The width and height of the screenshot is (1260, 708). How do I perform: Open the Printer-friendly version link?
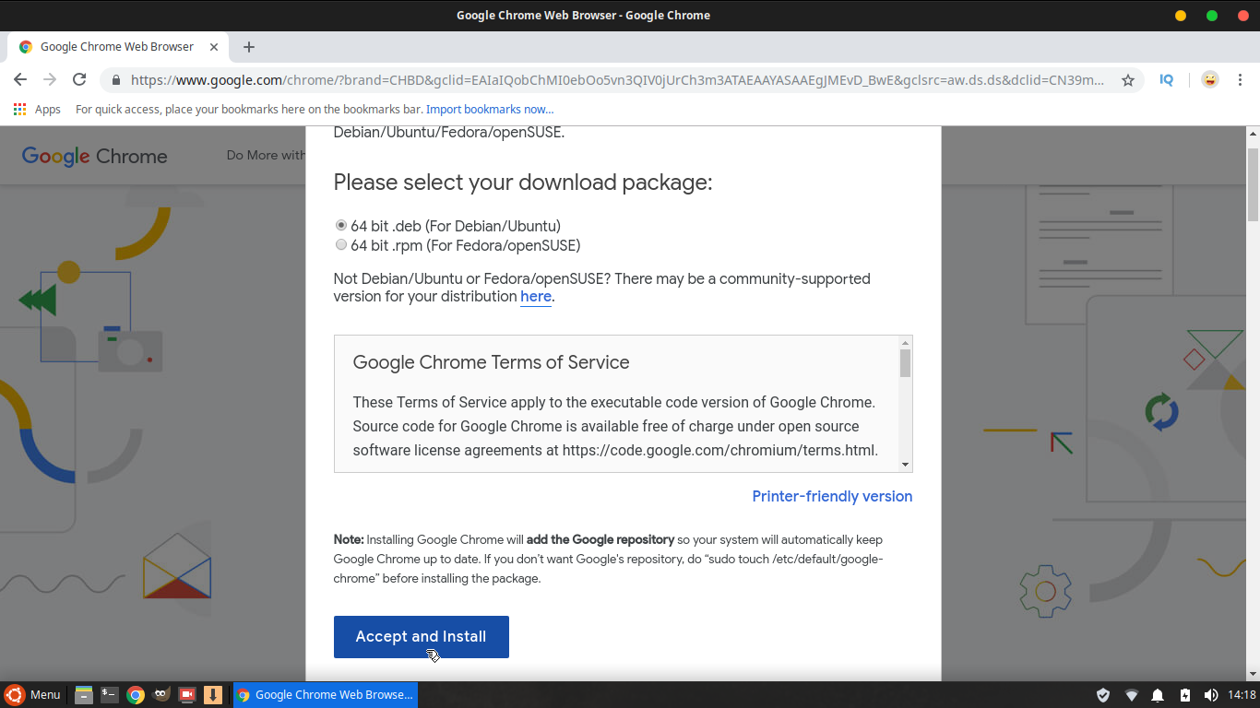tap(832, 497)
